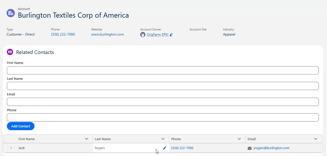This screenshot has width=327, height=156.
Task: Click the pencil edit icon for Rogers
Action: 165,148
